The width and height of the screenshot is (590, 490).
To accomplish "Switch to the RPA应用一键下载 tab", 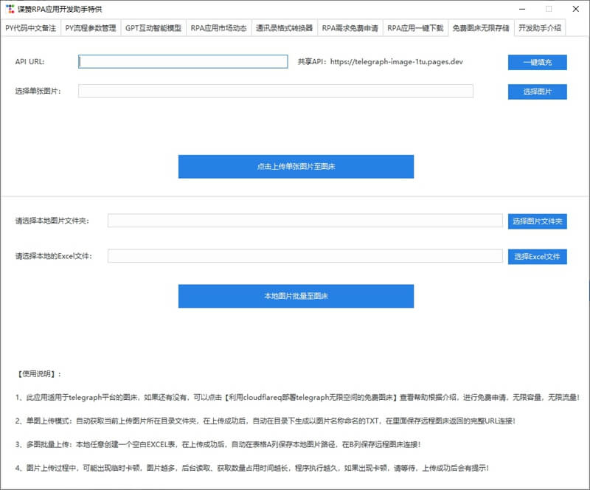I will [415, 28].
